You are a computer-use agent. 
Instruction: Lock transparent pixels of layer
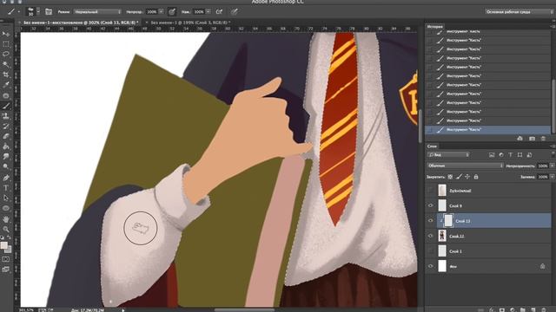coord(450,177)
